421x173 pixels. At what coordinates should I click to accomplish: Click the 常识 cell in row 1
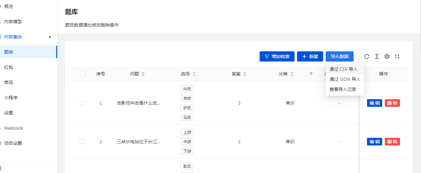pyautogui.click(x=290, y=103)
